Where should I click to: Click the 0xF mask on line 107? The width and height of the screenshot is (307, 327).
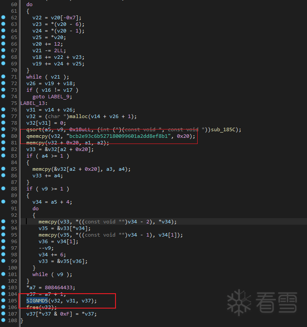pos(65,314)
